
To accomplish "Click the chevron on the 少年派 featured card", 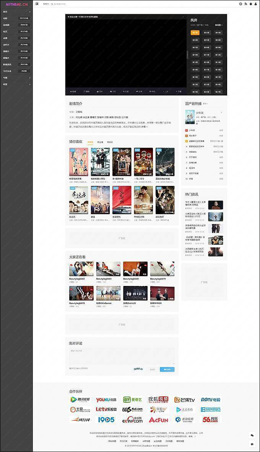I will [x=221, y=112].
